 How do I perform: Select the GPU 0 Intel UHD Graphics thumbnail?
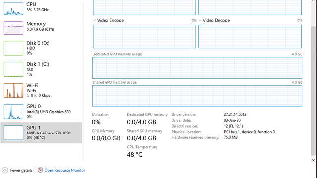click(13, 112)
